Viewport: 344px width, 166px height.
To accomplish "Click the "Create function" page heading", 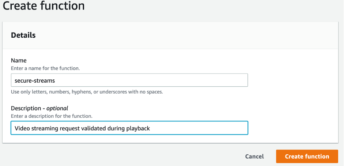I will click(x=44, y=6).
